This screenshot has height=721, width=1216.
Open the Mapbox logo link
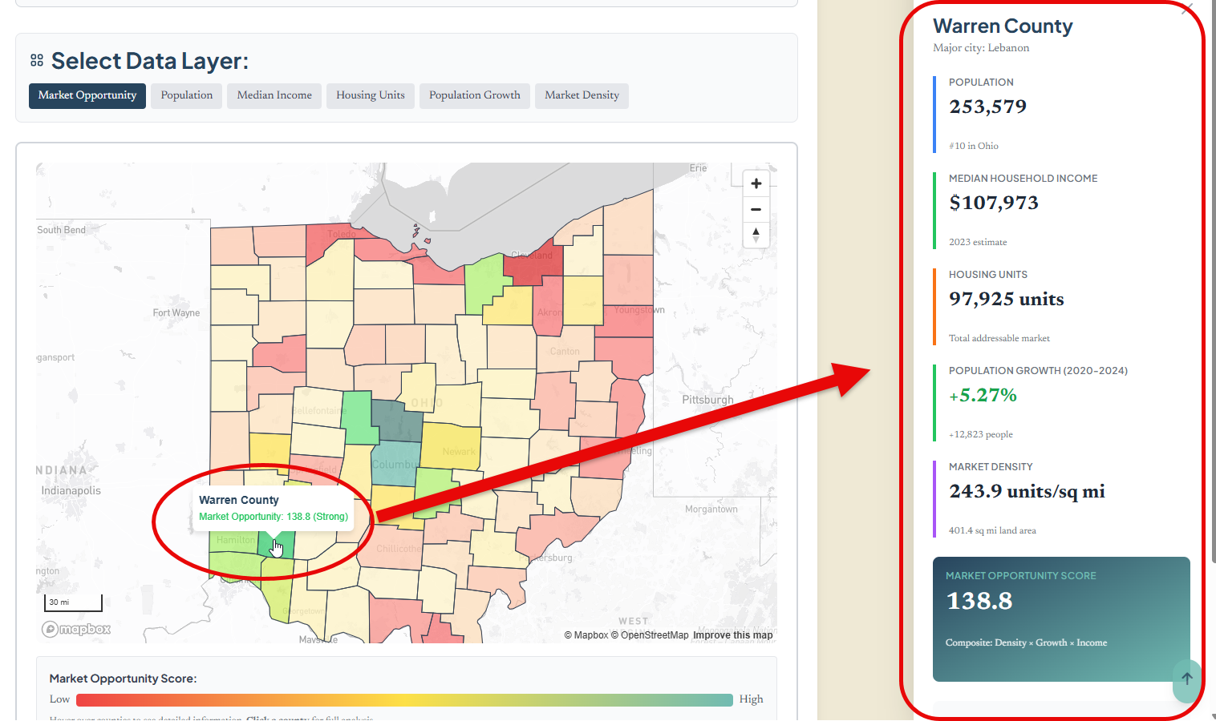(x=77, y=629)
